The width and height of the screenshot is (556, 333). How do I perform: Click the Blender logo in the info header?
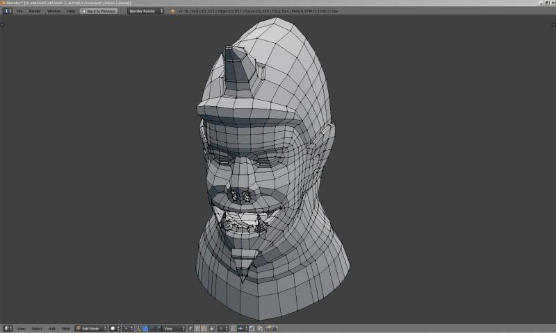pos(172,11)
